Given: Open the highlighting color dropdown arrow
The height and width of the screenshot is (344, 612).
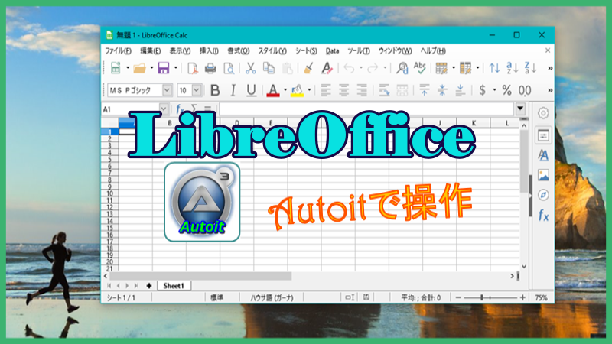Looking at the screenshot, I should (309, 90).
